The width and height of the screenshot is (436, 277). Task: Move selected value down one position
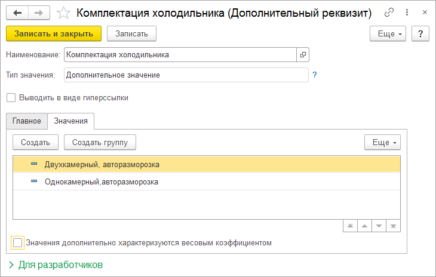379,226
